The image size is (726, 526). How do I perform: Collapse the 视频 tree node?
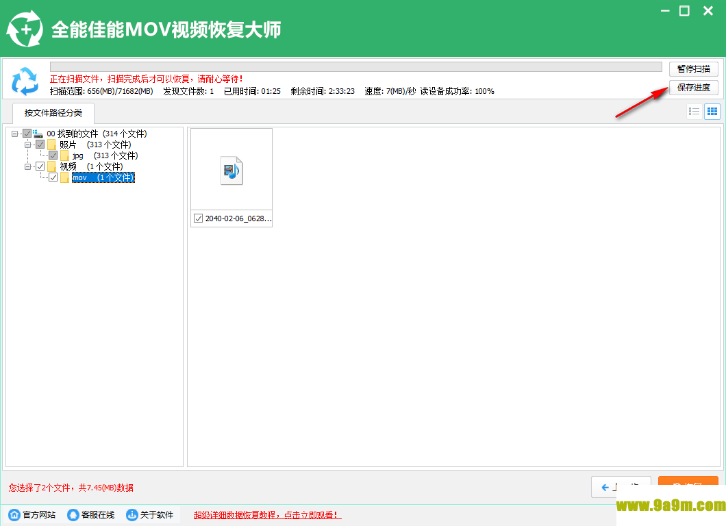(x=28, y=166)
